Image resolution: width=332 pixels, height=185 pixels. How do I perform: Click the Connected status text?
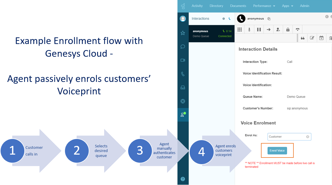coord(225,36)
